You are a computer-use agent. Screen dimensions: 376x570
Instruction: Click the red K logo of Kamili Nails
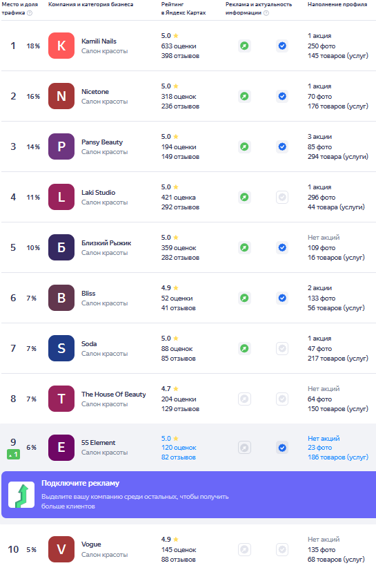(x=61, y=46)
